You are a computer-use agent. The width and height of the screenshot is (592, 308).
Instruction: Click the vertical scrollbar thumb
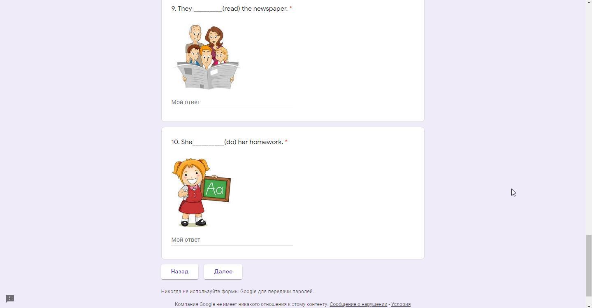589,265
